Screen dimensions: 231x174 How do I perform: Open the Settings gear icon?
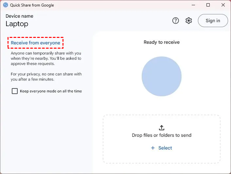[189, 21]
